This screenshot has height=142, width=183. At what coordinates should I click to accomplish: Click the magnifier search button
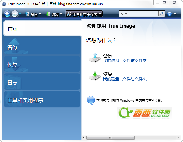tap(161, 14)
